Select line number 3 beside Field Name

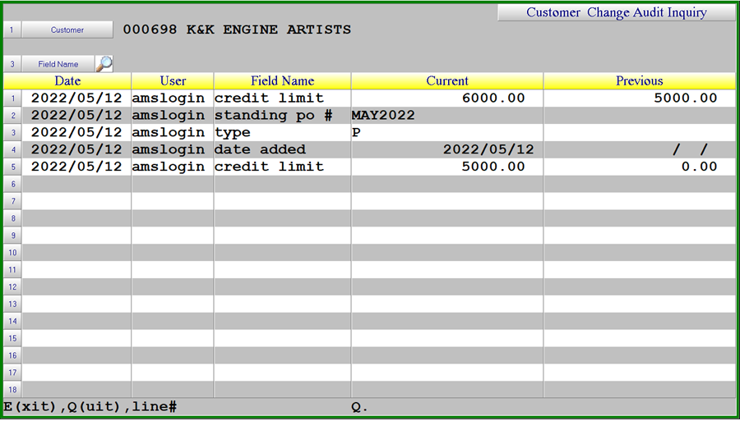pyautogui.click(x=12, y=64)
